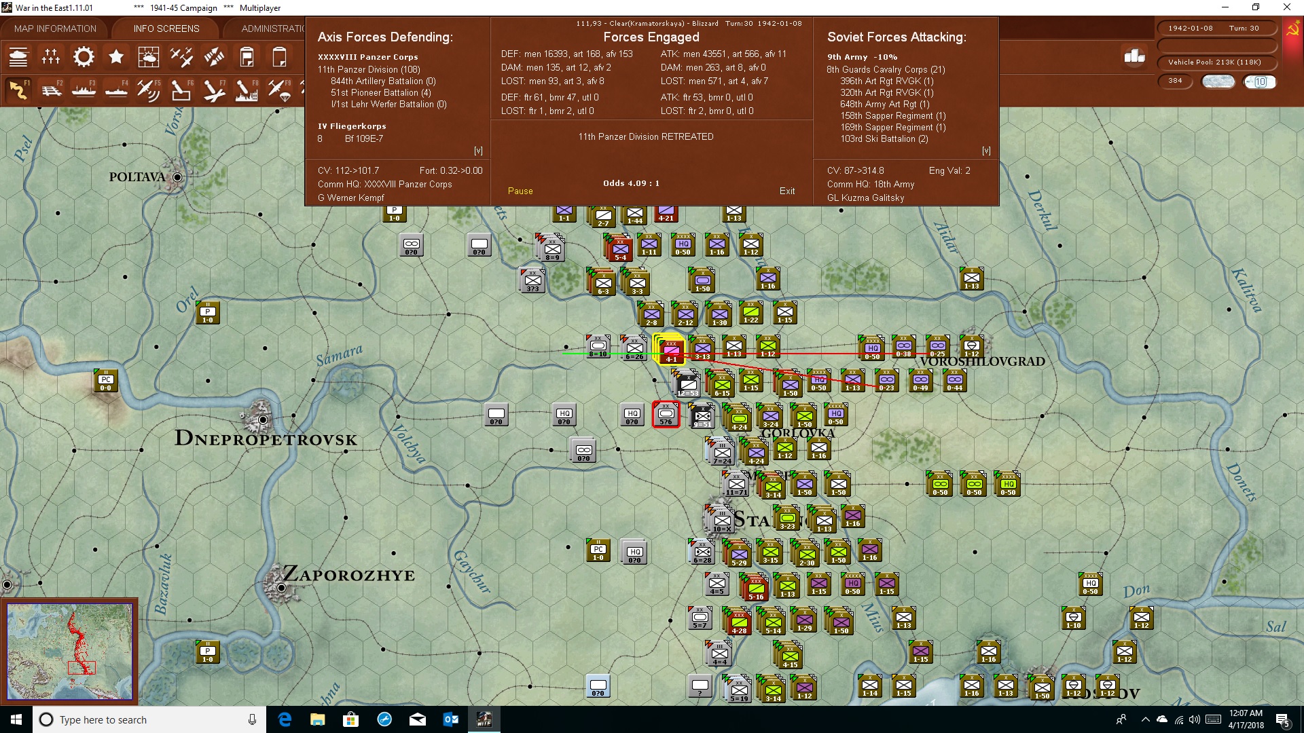Open the air doctrine planes icon
Image resolution: width=1304 pixels, height=733 pixels.
pyautogui.click(x=181, y=57)
